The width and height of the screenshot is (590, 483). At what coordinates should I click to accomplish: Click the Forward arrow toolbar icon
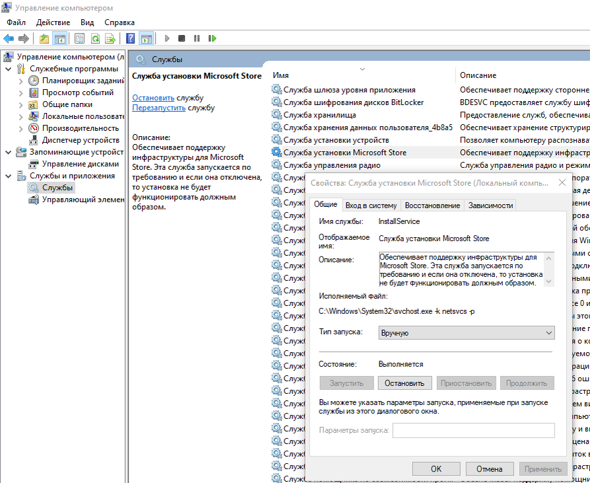pyautogui.click(x=24, y=38)
